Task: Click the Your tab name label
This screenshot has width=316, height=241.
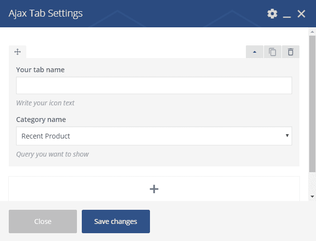Action: tap(40, 70)
